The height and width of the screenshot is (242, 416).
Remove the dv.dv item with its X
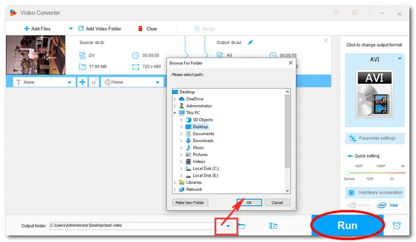coord(326,40)
